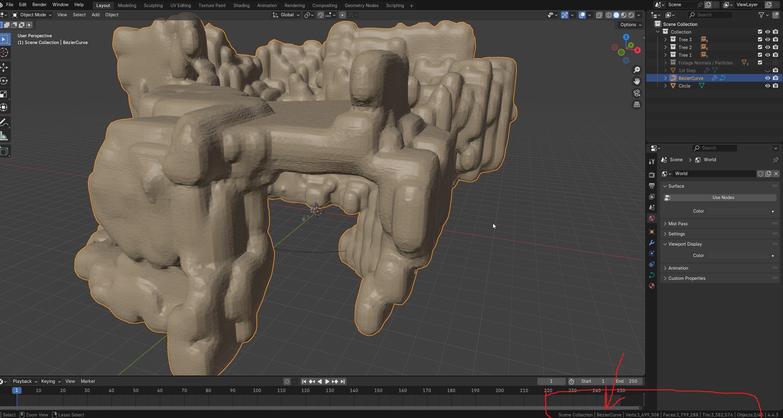The height and width of the screenshot is (418, 783).
Task: Select the Move tool
Action: pos(4,68)
